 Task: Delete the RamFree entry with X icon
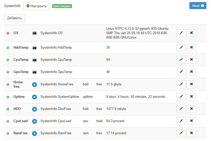191,133
